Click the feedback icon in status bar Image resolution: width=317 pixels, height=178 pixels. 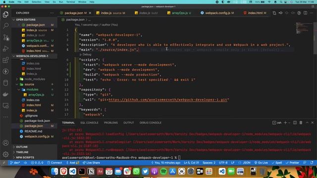pyautogui.click(x=305, y=163)
